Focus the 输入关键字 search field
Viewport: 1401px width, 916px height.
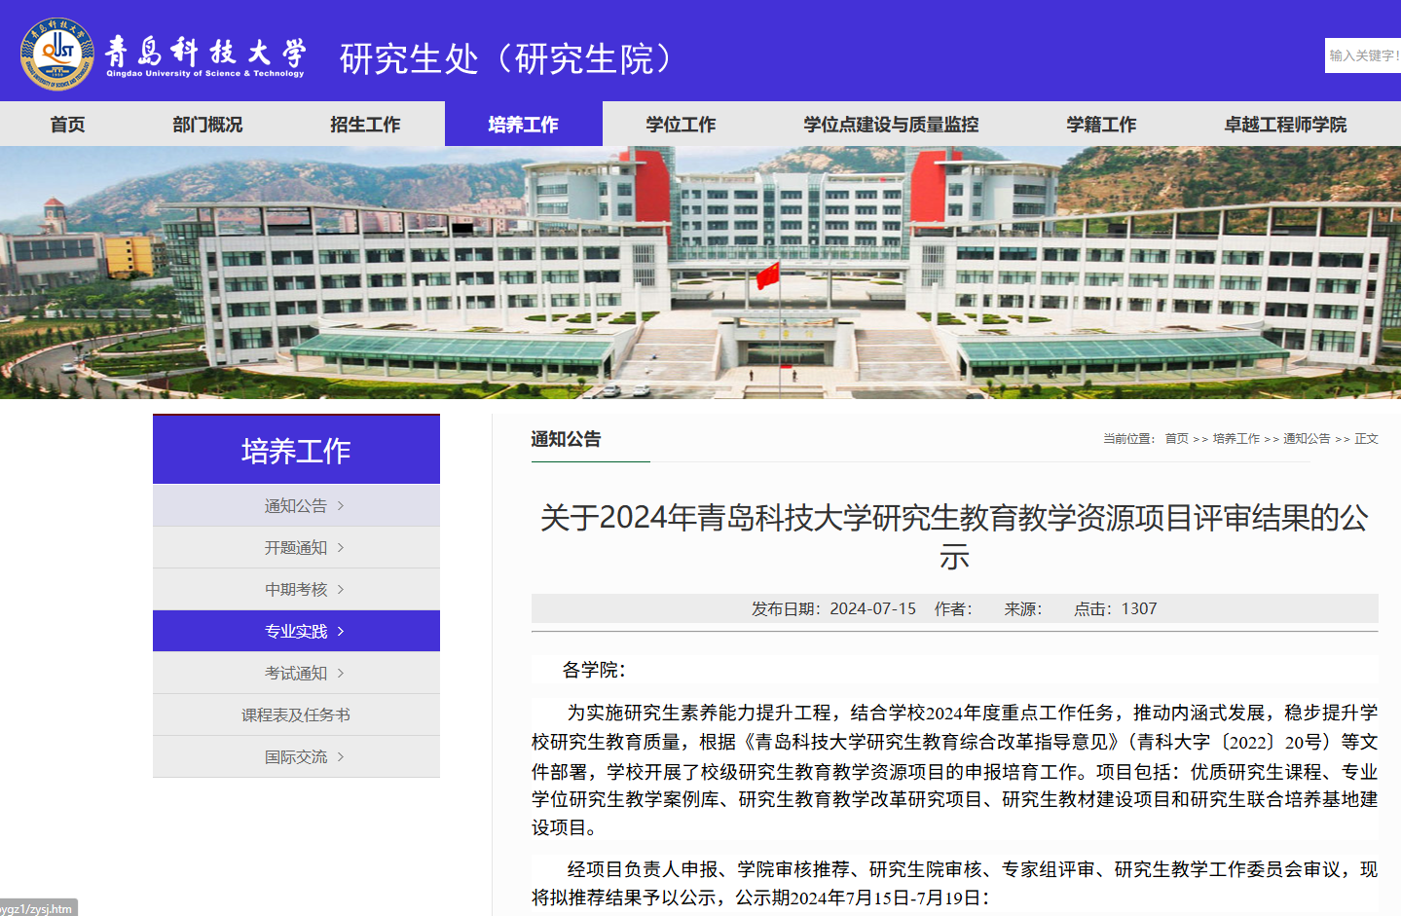pos(1363,55)
